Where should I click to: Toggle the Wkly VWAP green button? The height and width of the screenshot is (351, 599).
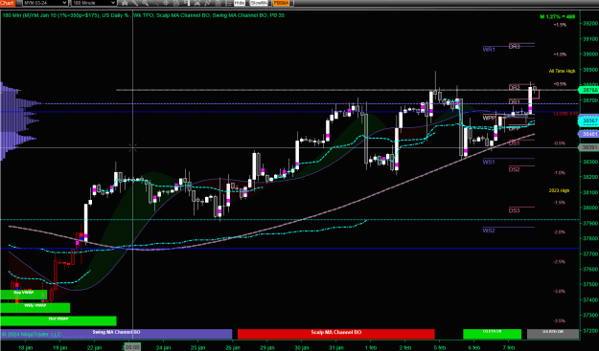click(x=35, y=308)
